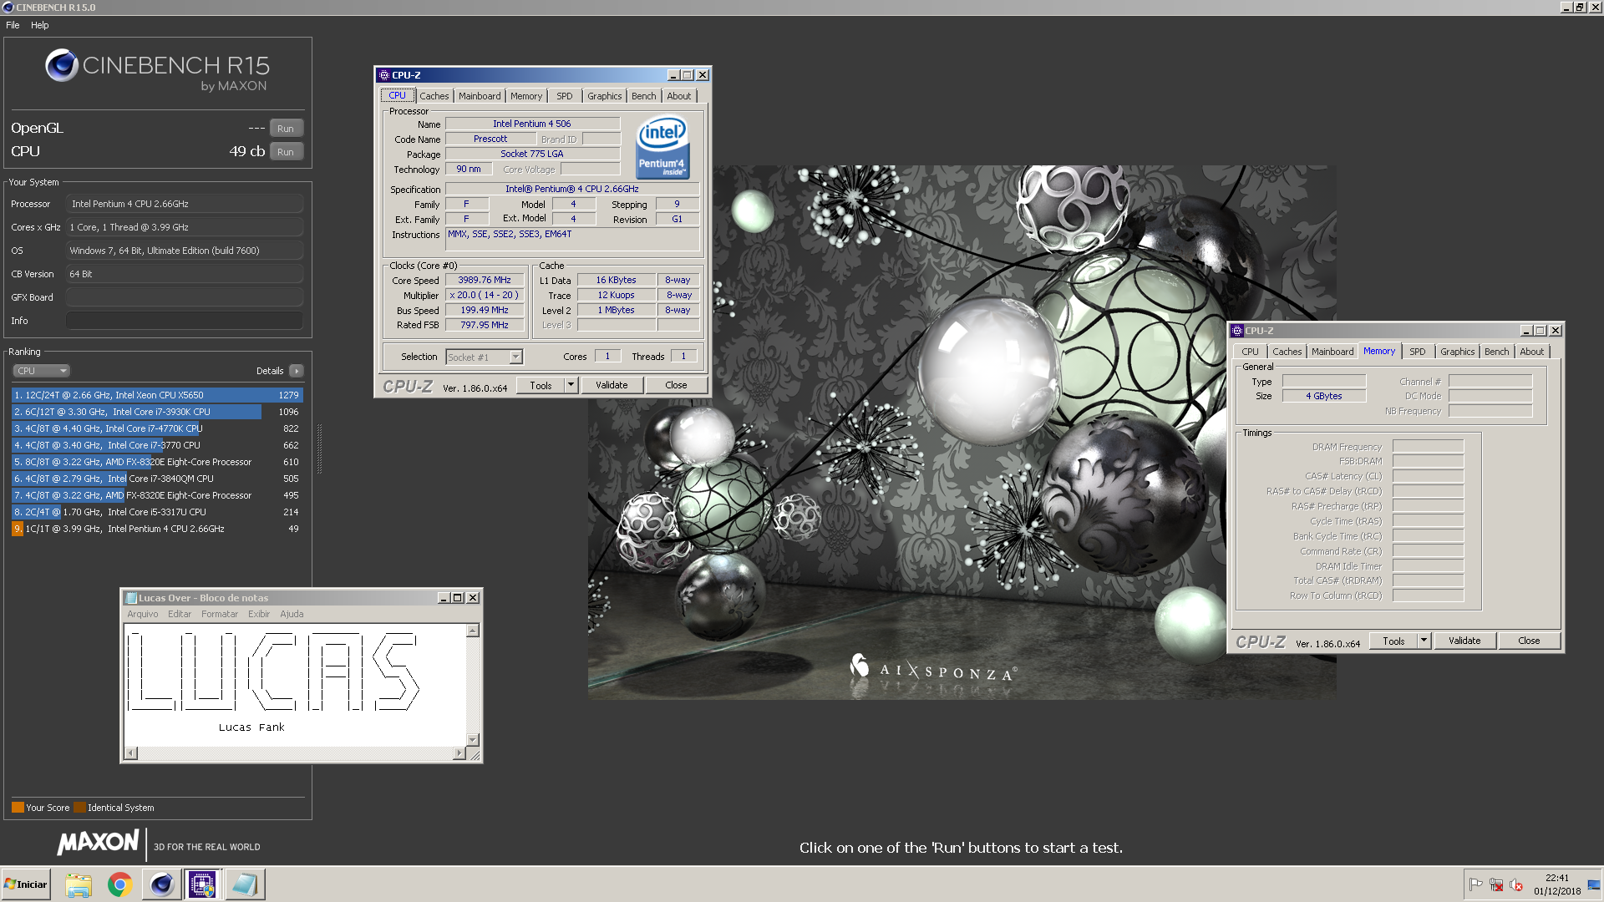Launch Google Chrome from the taskbar
This screenshot has width=1604, height=902.
pyautogui.click(x=119, y=884)
